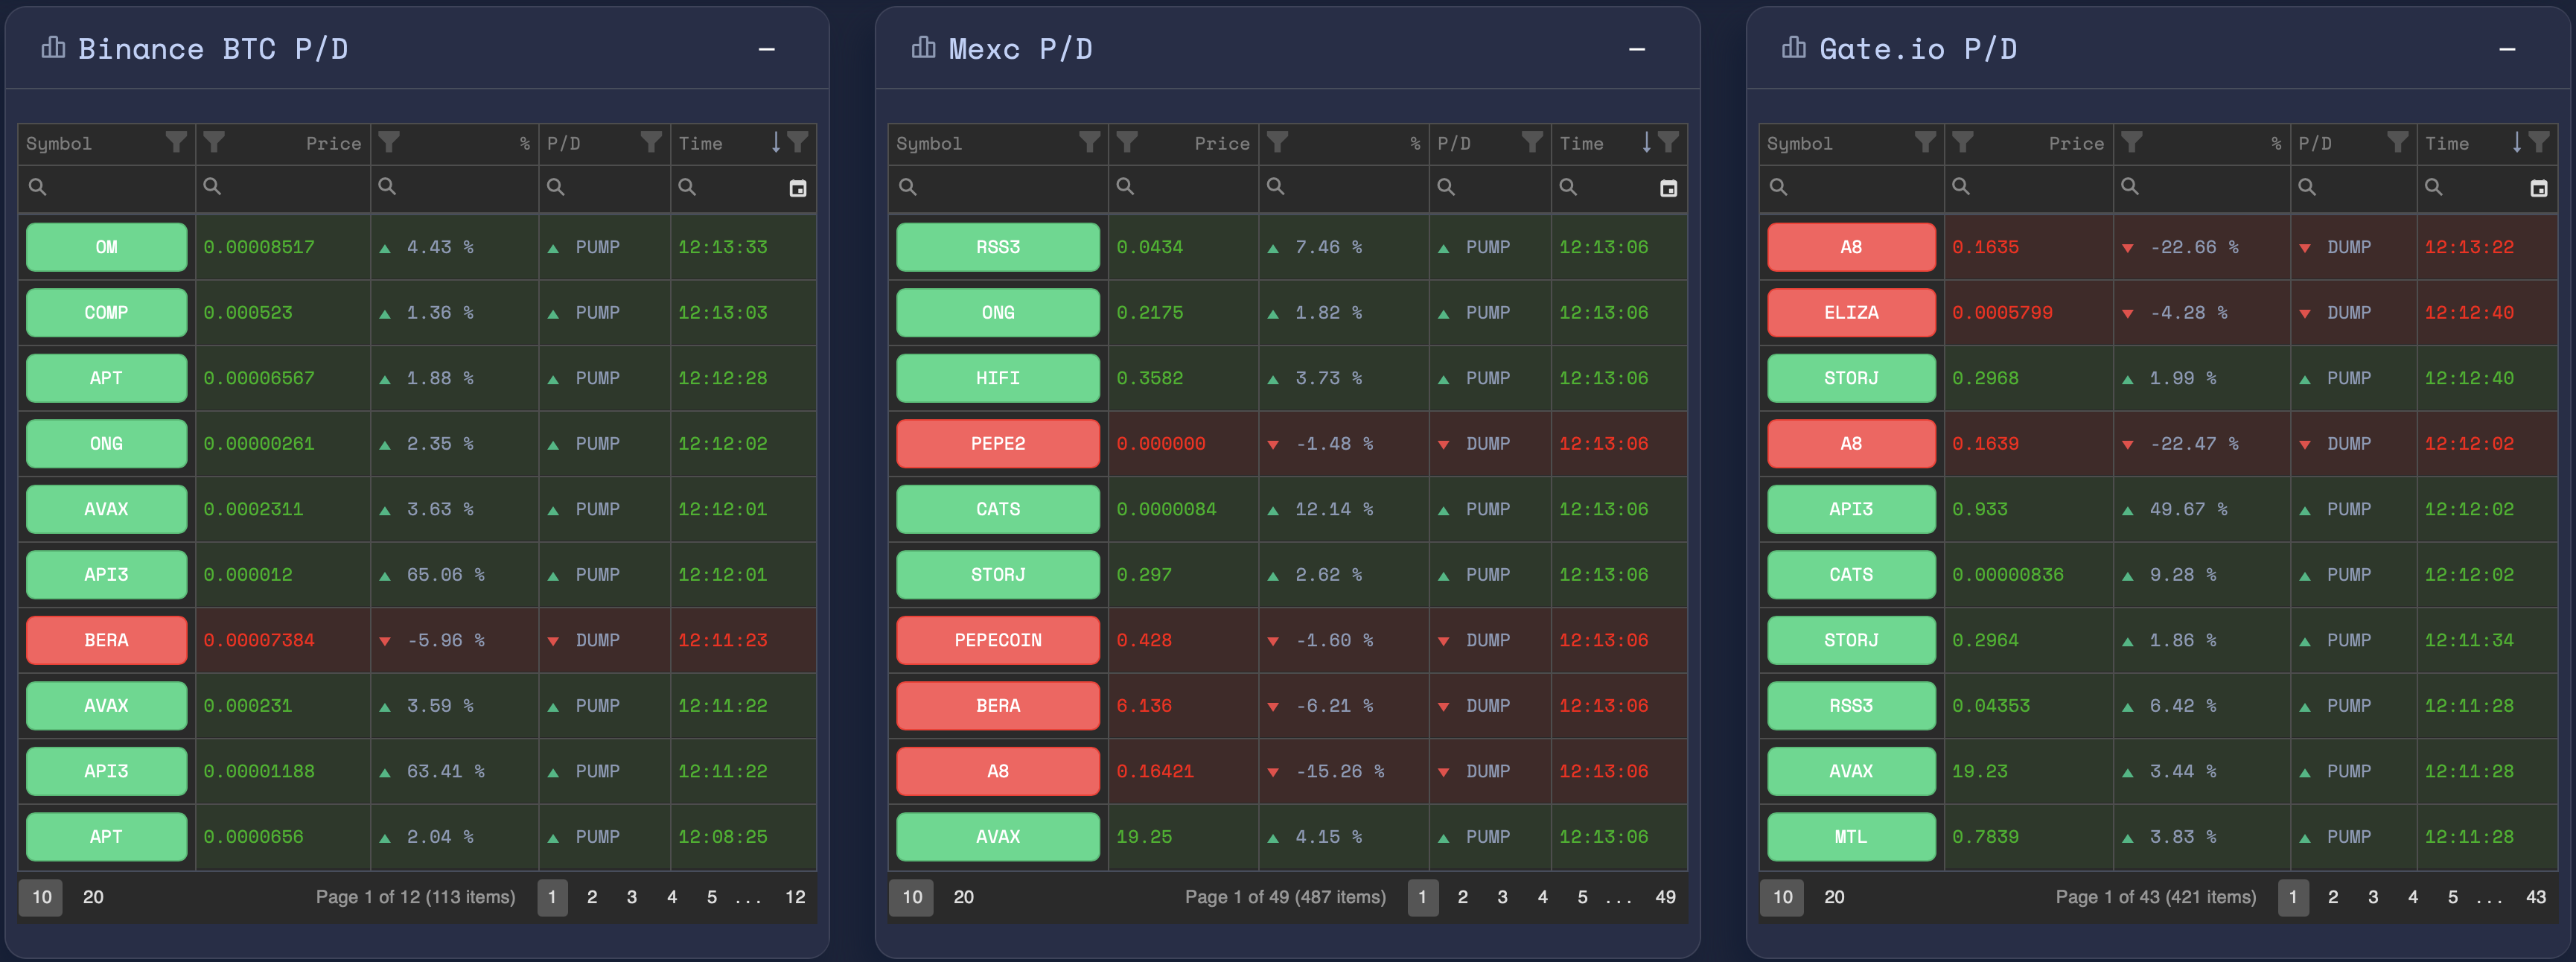Image resolution: width=2576 pixels, height=962 pixels.
Task: Click the HIFI symbol button in Mexc
Action: coord(998,378)
